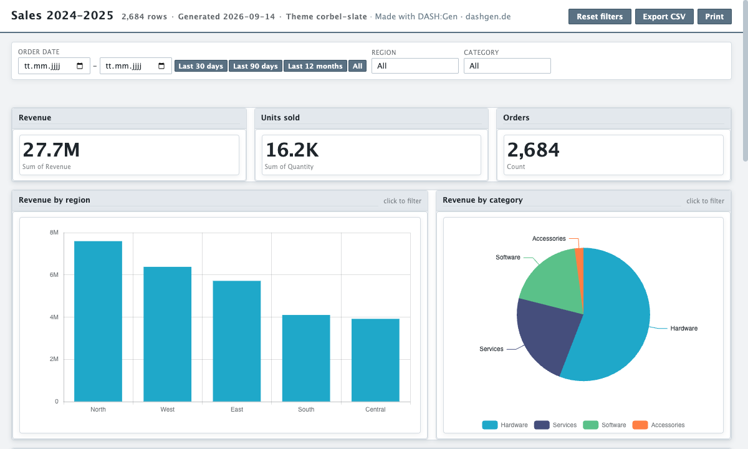This screenshot has width=748, height=449.
Task: Click the Hardware pie label text
Action: [684, 328]
